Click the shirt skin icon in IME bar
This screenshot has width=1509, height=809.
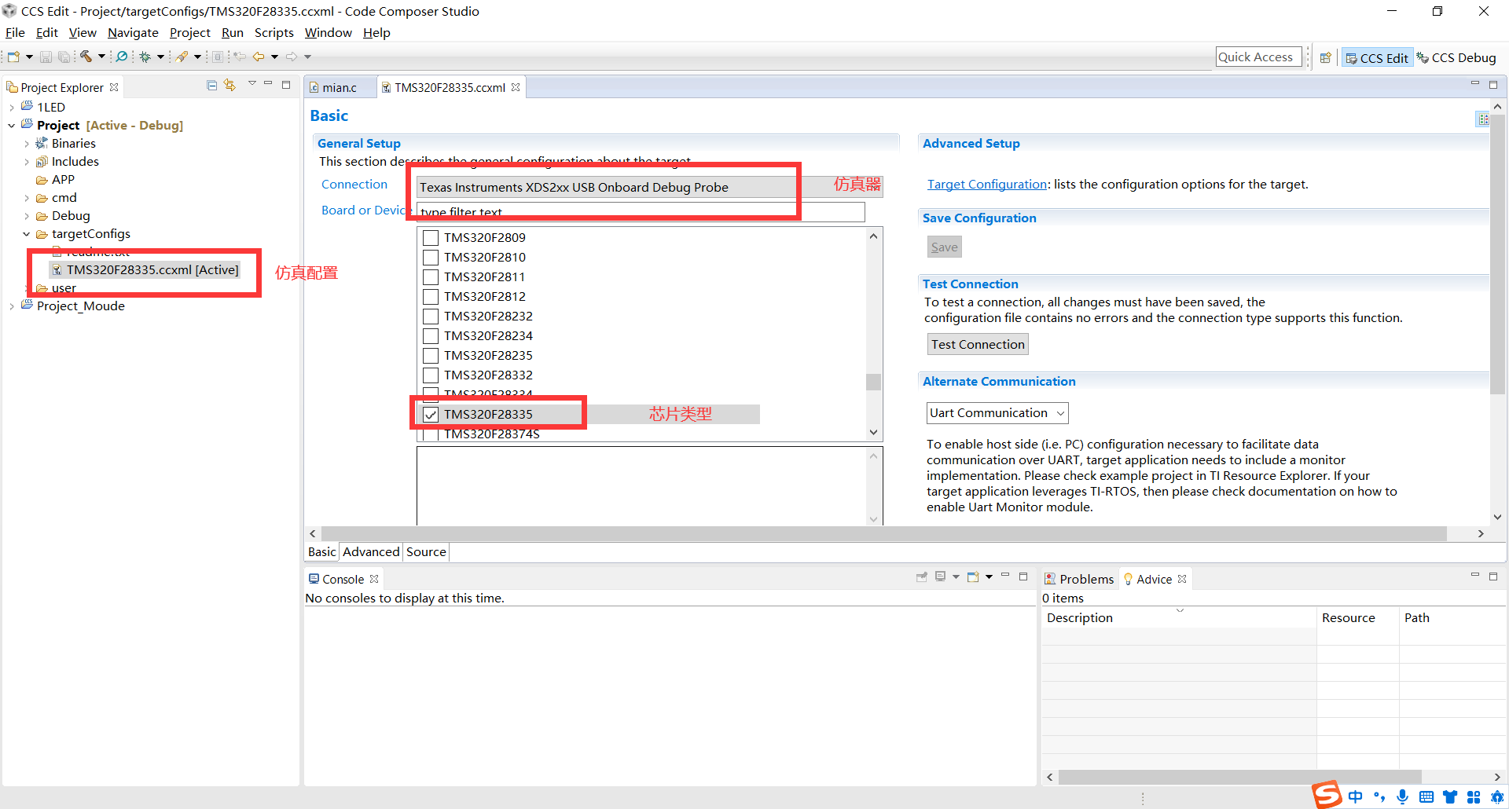1450,796
